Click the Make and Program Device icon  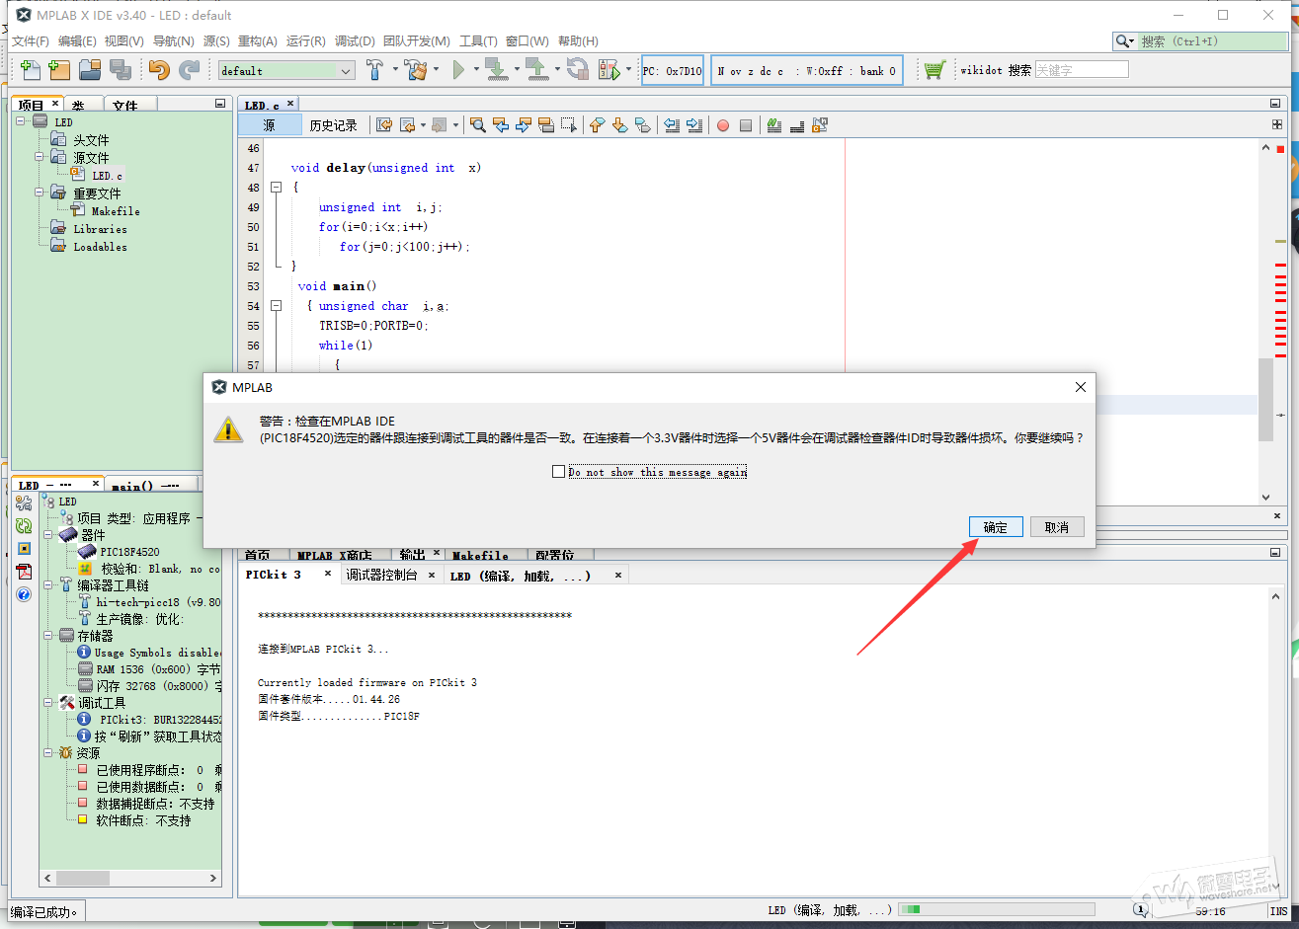pos(497,70)
